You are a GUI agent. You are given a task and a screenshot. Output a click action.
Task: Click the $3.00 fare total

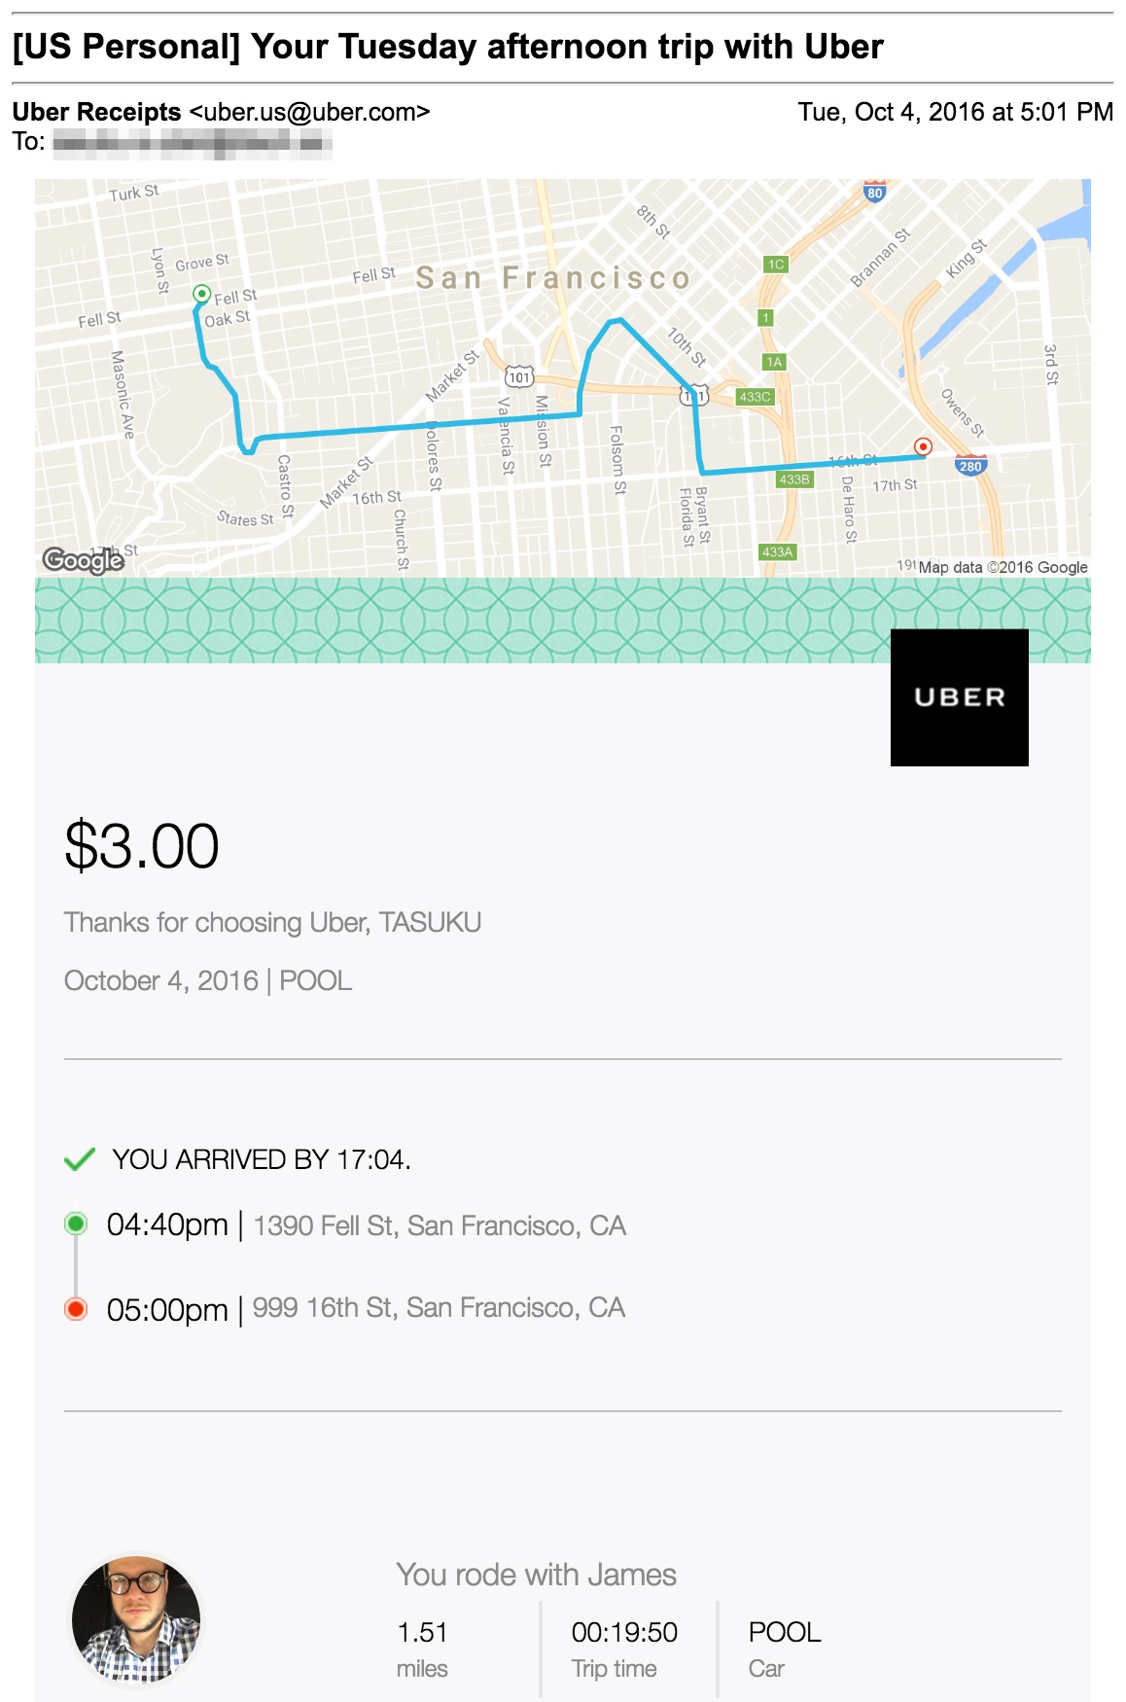pos(142,846)
